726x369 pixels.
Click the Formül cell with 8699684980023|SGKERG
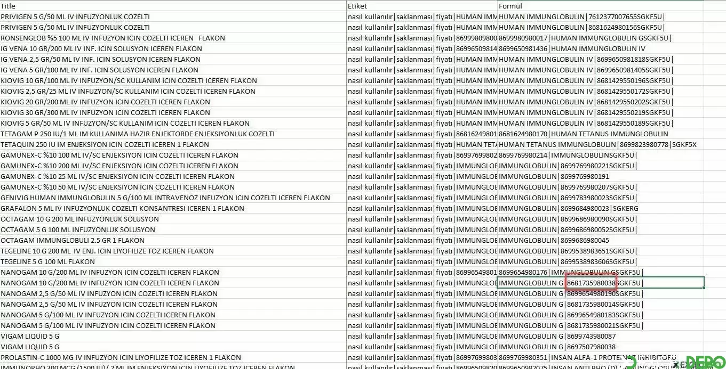tap(601, 208)
